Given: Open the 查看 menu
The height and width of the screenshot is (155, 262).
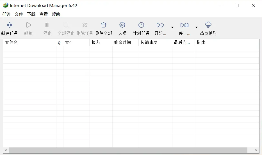Looking at the screenshot, I should point(44,14).
